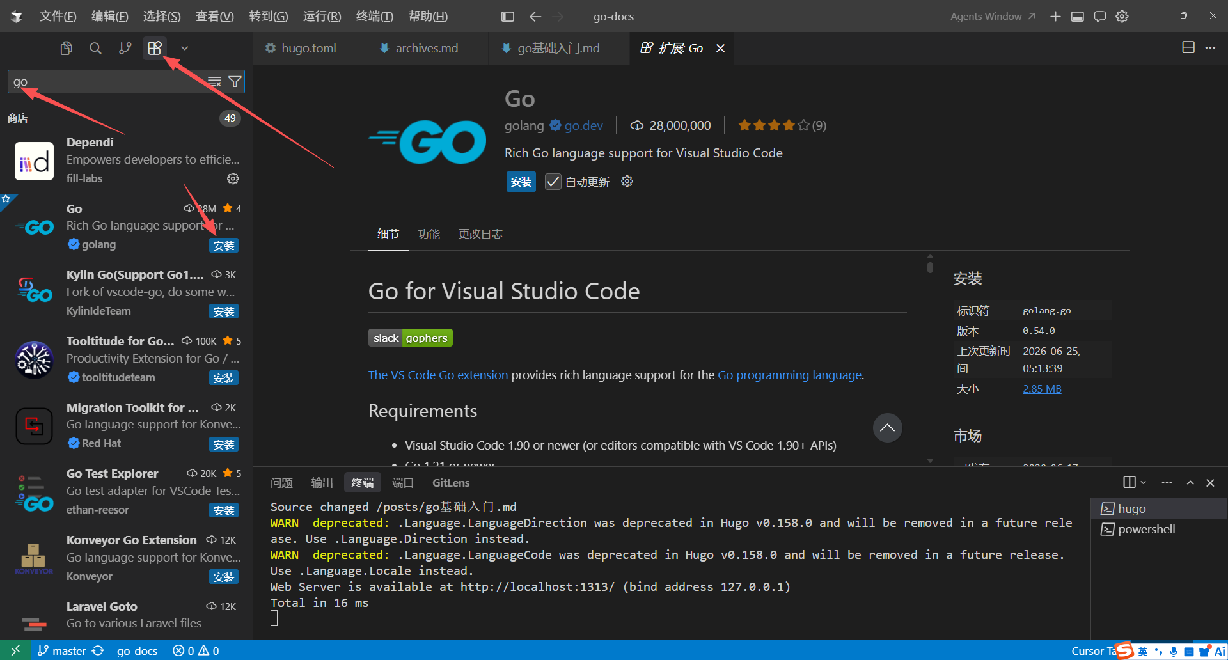The image size is (1228, 660).
Task: Open the Explorer files view icon
Action: coord(66,48)
